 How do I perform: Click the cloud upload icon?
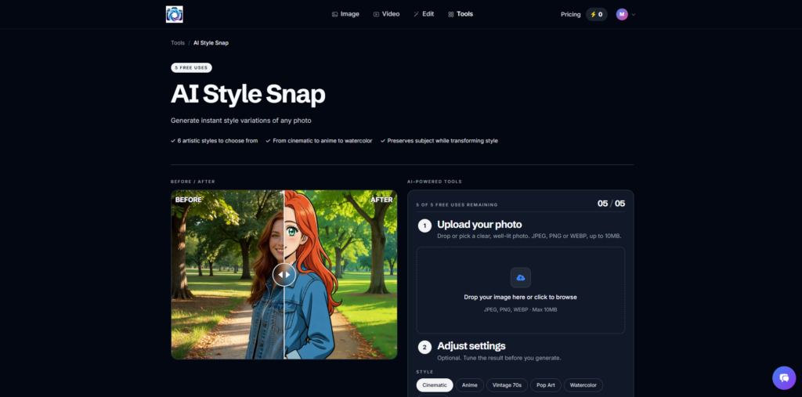click(521, 277)
